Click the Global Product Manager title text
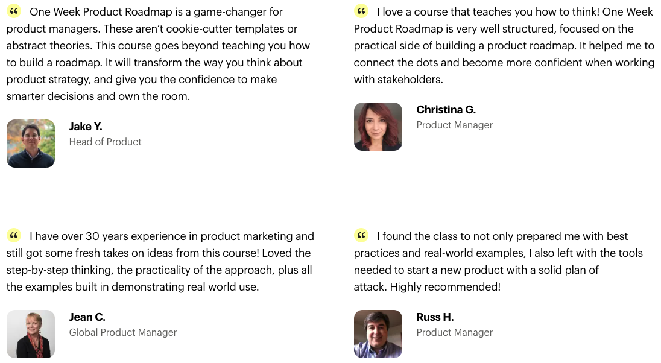This screenshot has width=661, height=363. click(123, 333)
